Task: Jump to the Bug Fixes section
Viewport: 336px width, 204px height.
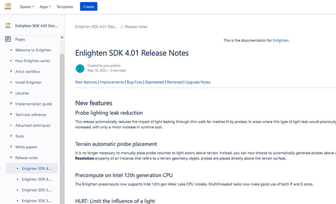Action: coord(134,82)
